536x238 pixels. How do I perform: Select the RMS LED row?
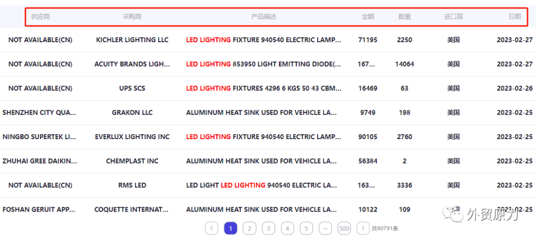coord(268,185)
